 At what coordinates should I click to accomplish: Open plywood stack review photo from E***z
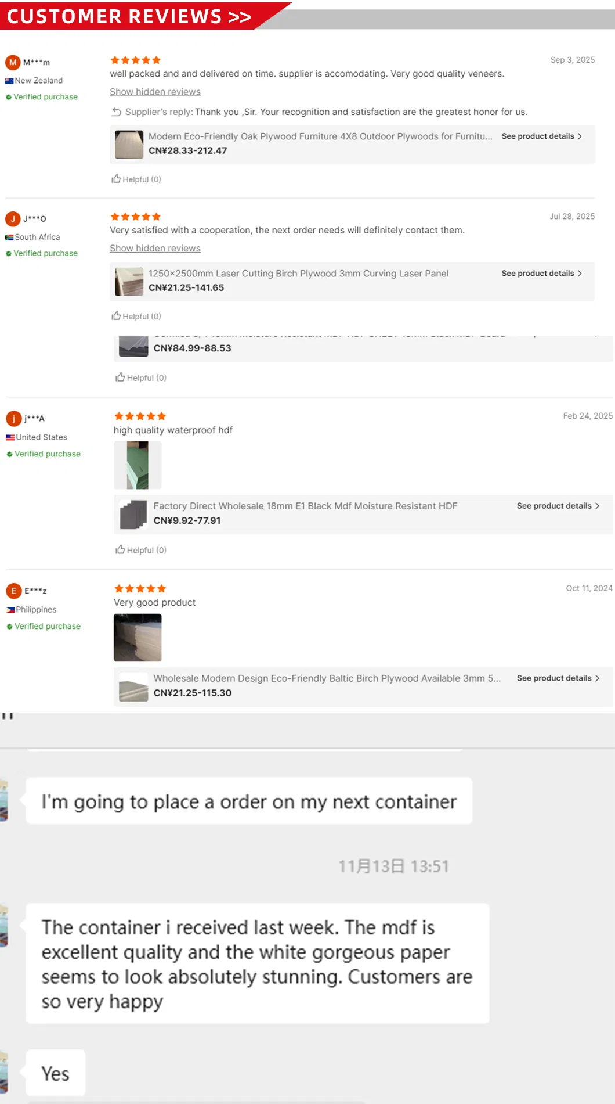[138, 638]
